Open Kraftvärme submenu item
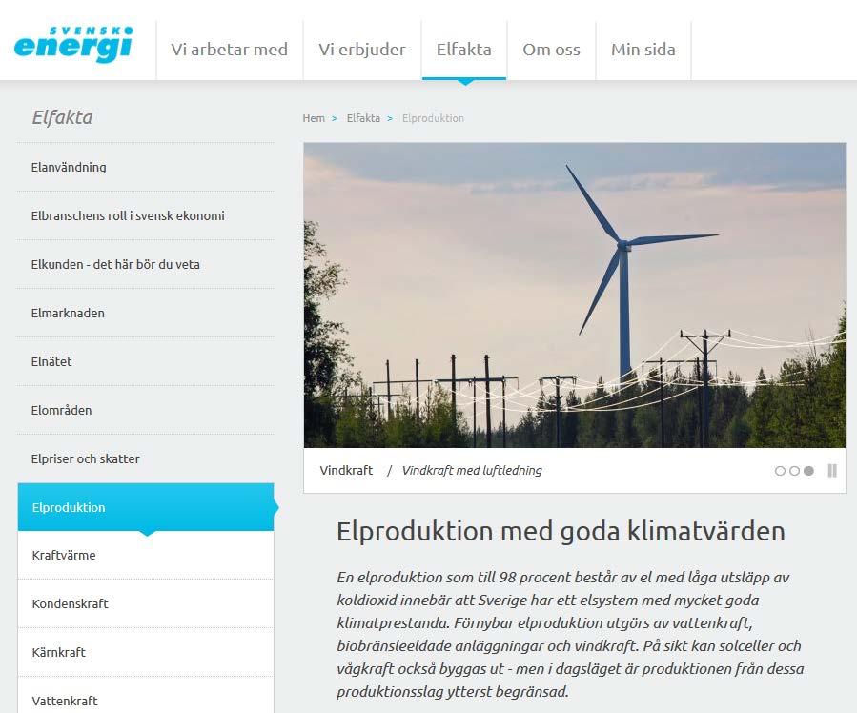The height and width of the screenshot is (713, 857). [146, 555]
